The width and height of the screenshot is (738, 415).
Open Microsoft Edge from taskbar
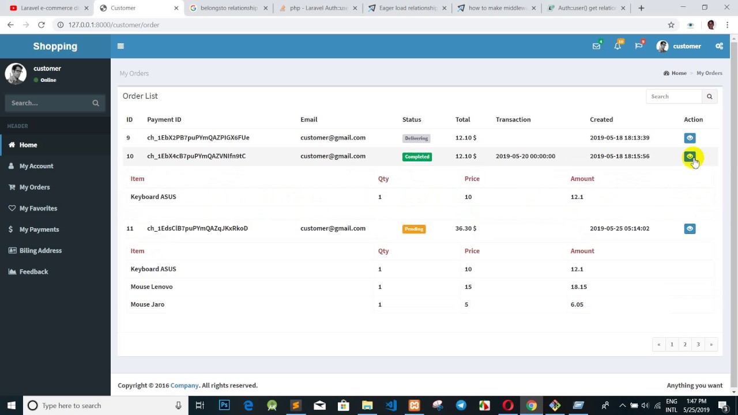click(x=248, y=406)
